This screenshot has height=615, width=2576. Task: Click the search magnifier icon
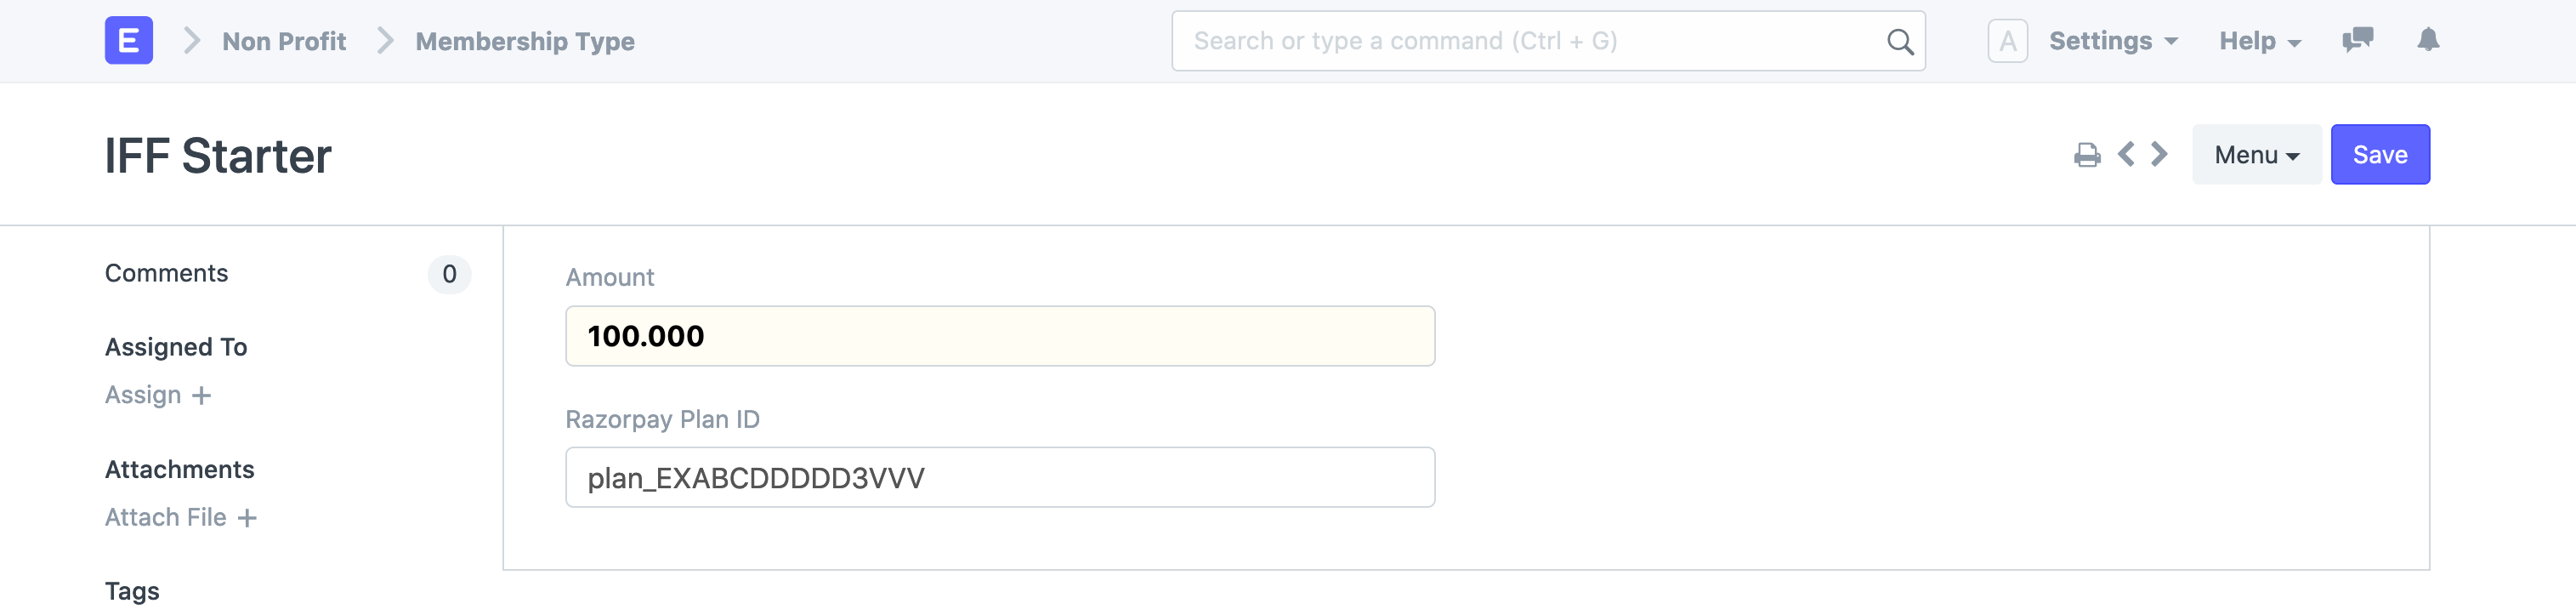(1900, 42)
